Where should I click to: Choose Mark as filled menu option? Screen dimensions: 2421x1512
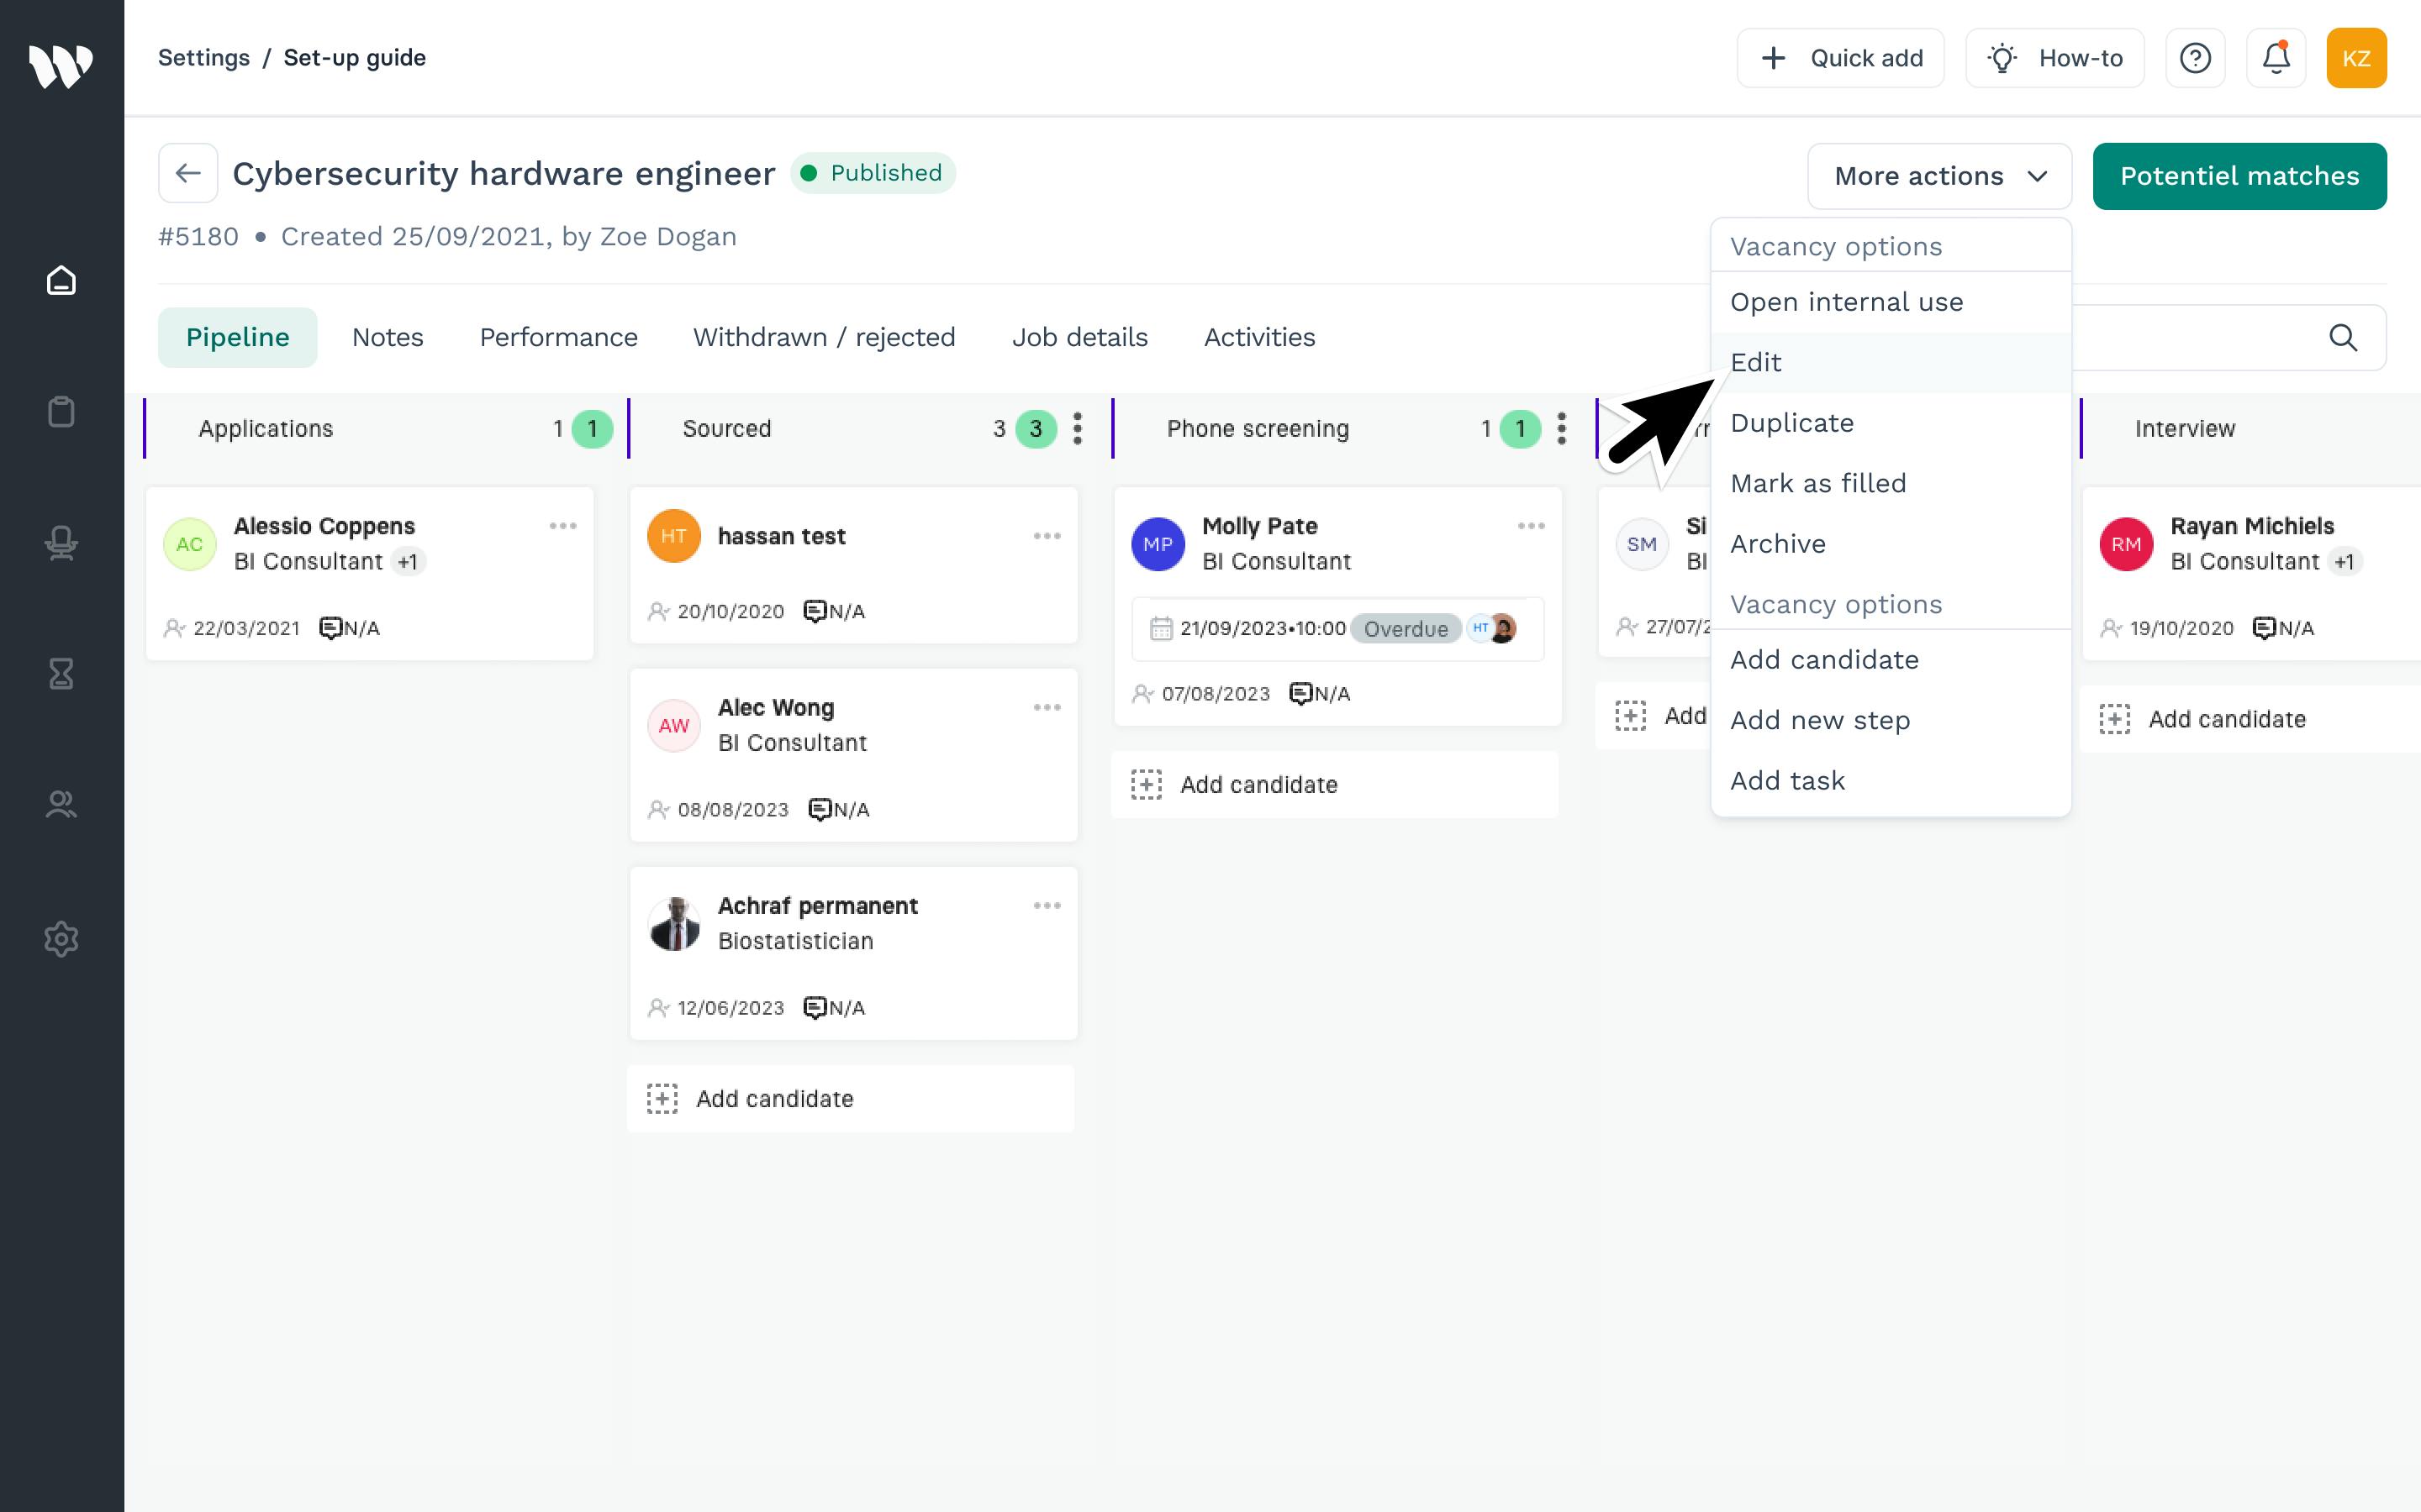pyautogui.click(x=1817, y=483)
